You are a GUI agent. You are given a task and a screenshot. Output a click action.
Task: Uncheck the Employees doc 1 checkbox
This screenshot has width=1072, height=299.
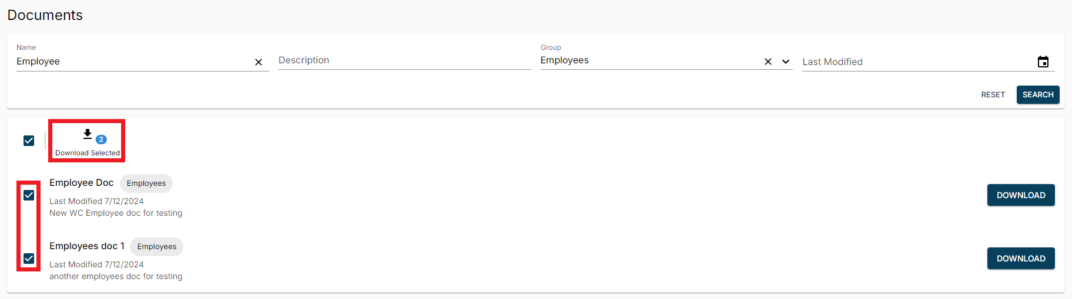29,259
